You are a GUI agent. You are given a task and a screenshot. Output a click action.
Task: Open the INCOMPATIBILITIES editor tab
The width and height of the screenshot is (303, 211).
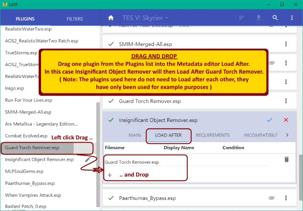(261, 135)
